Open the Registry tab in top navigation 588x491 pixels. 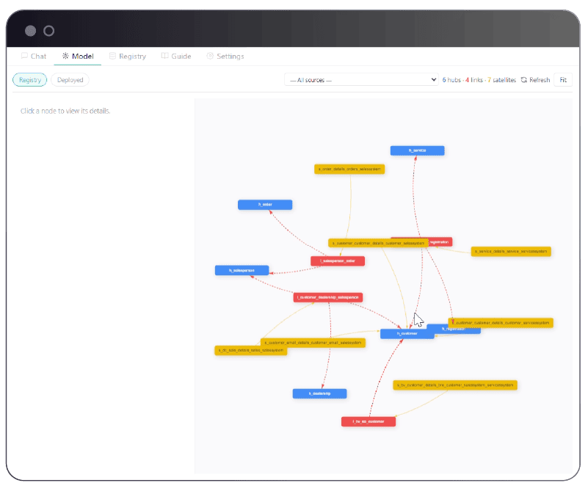pos(128,57)
